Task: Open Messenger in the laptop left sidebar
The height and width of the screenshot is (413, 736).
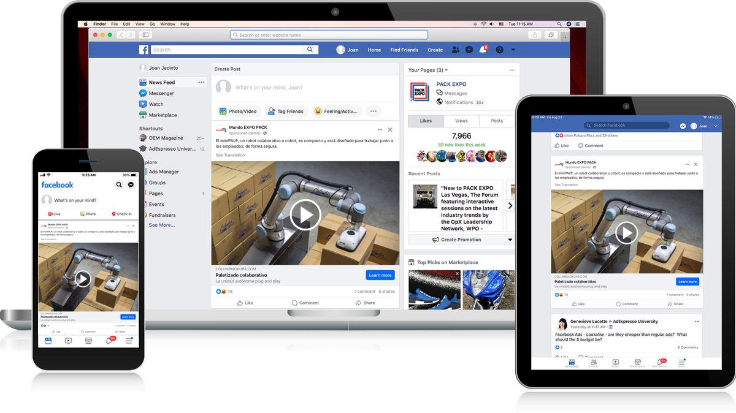Action: point(161,93)
